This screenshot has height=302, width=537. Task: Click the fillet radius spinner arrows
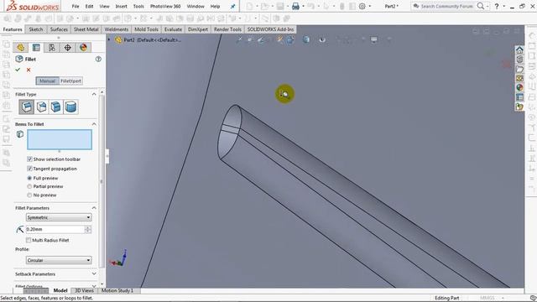88,229
